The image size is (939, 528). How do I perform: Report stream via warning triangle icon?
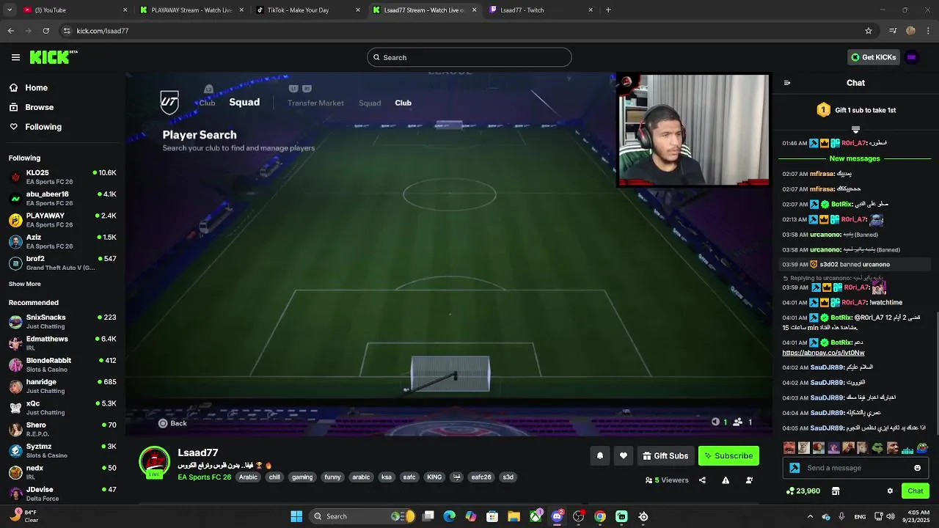coord(726,480)
